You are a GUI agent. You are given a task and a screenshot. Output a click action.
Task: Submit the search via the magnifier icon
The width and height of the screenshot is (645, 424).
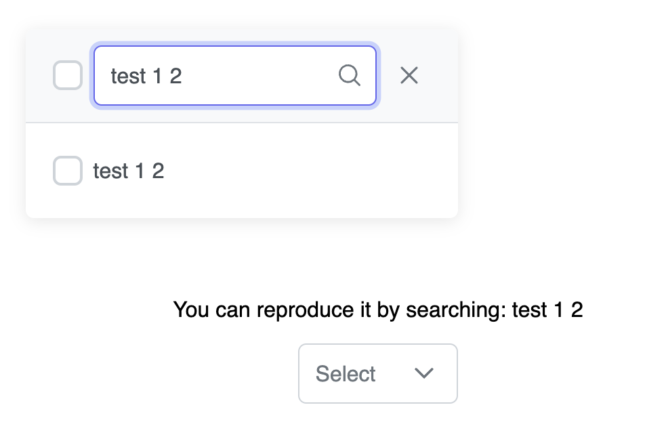(x=349, y=76)
